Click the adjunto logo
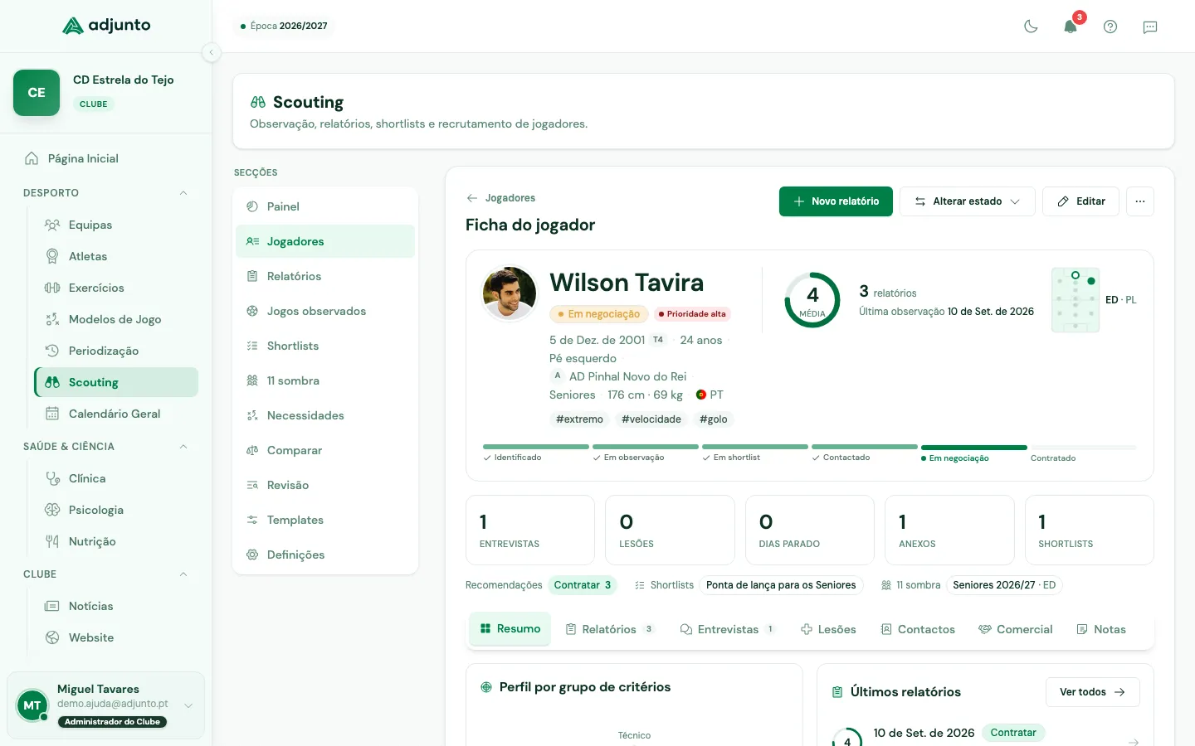The image size is (1195, 746). point(106,26)
